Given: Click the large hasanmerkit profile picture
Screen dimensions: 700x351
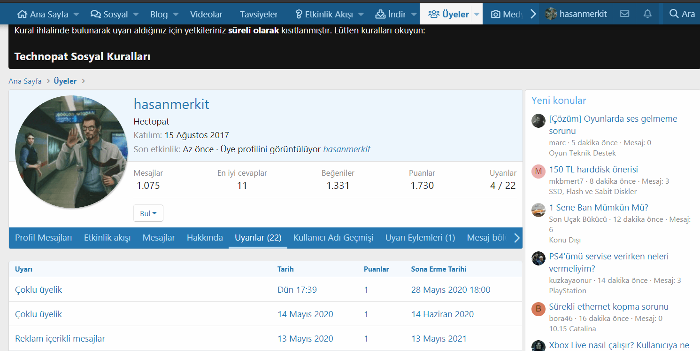Looking at the screenshot, I should (71, 152).
